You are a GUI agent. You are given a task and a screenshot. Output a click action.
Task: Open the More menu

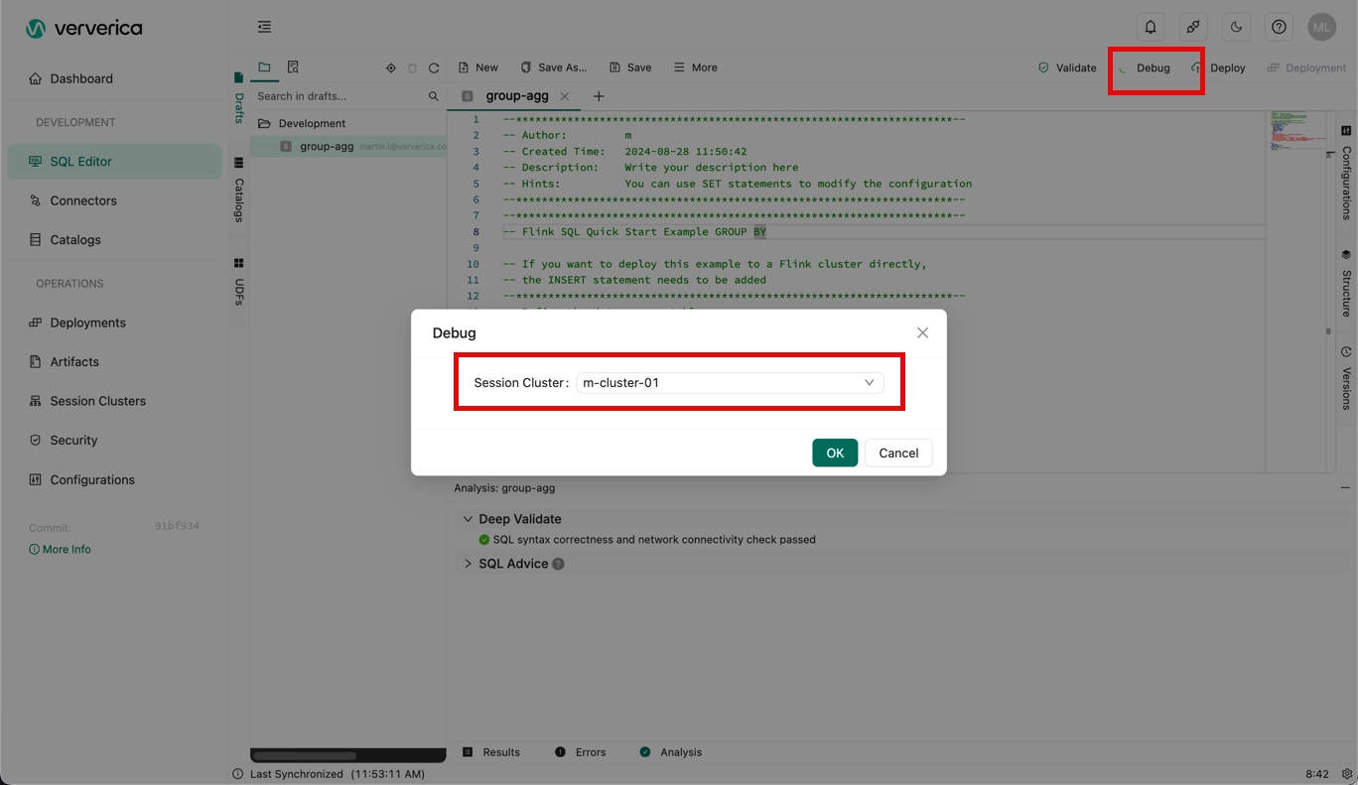(x=695, y=67)
